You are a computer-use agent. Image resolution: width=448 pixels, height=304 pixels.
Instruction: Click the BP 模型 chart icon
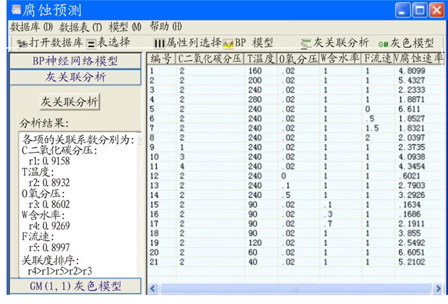click(228, 43)
